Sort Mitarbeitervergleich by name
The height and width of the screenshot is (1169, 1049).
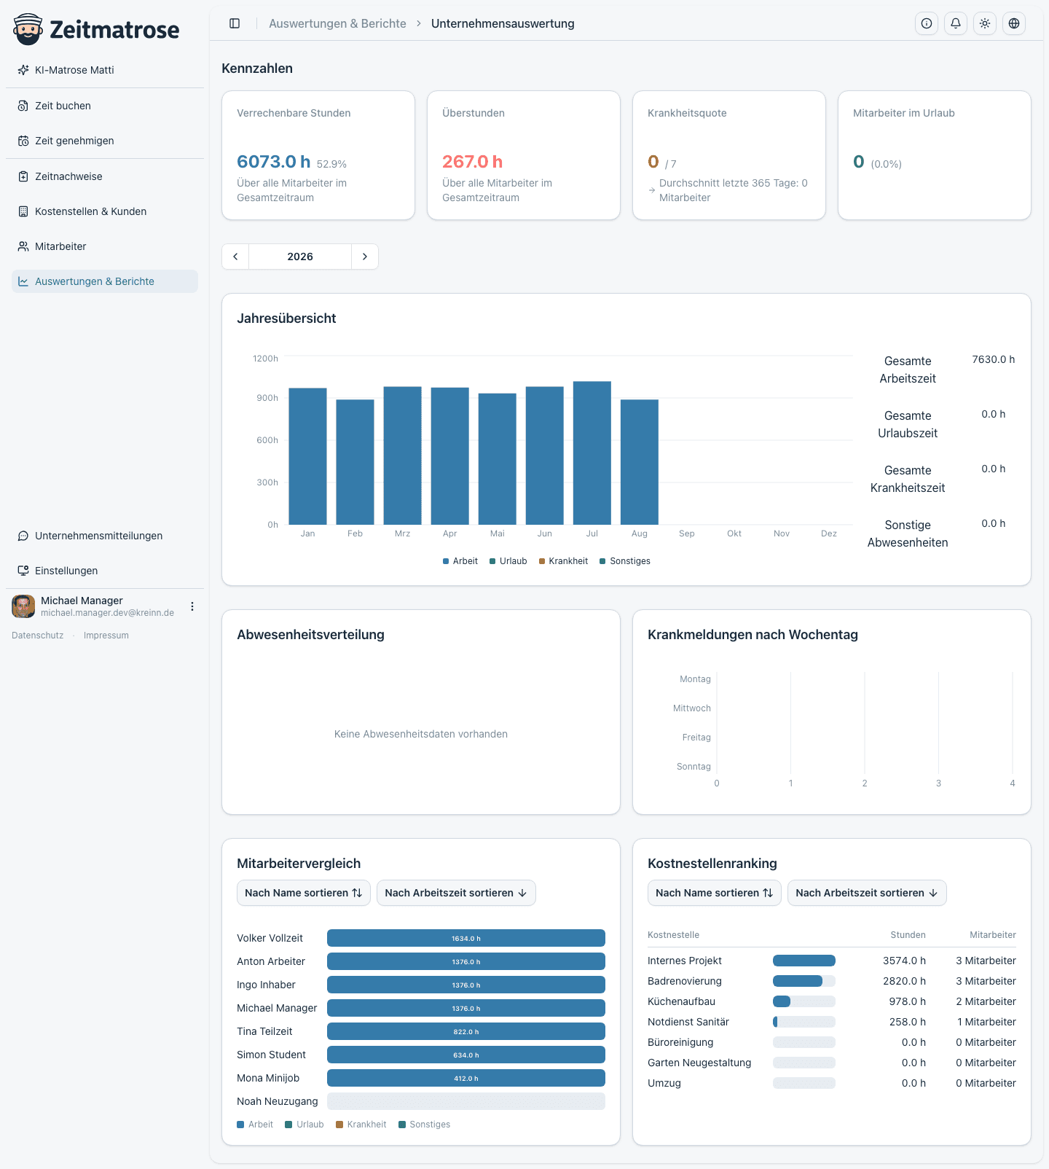304,893
